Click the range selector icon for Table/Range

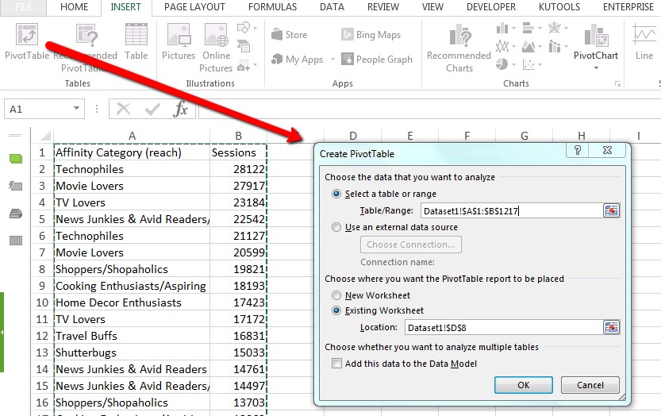(x=611, y=210)
